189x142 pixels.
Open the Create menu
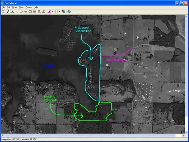(x=29, y=7)
